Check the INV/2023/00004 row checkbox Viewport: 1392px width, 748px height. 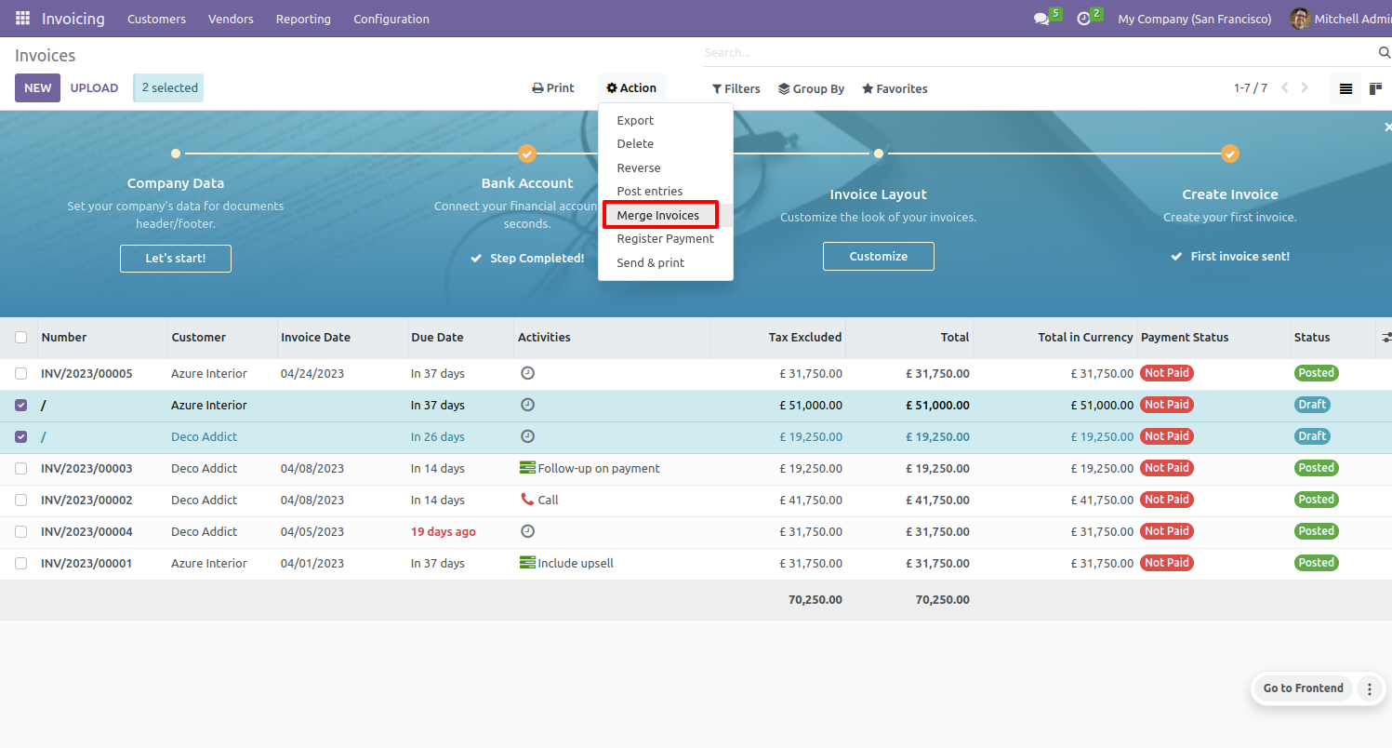click(x=20, y=531)
